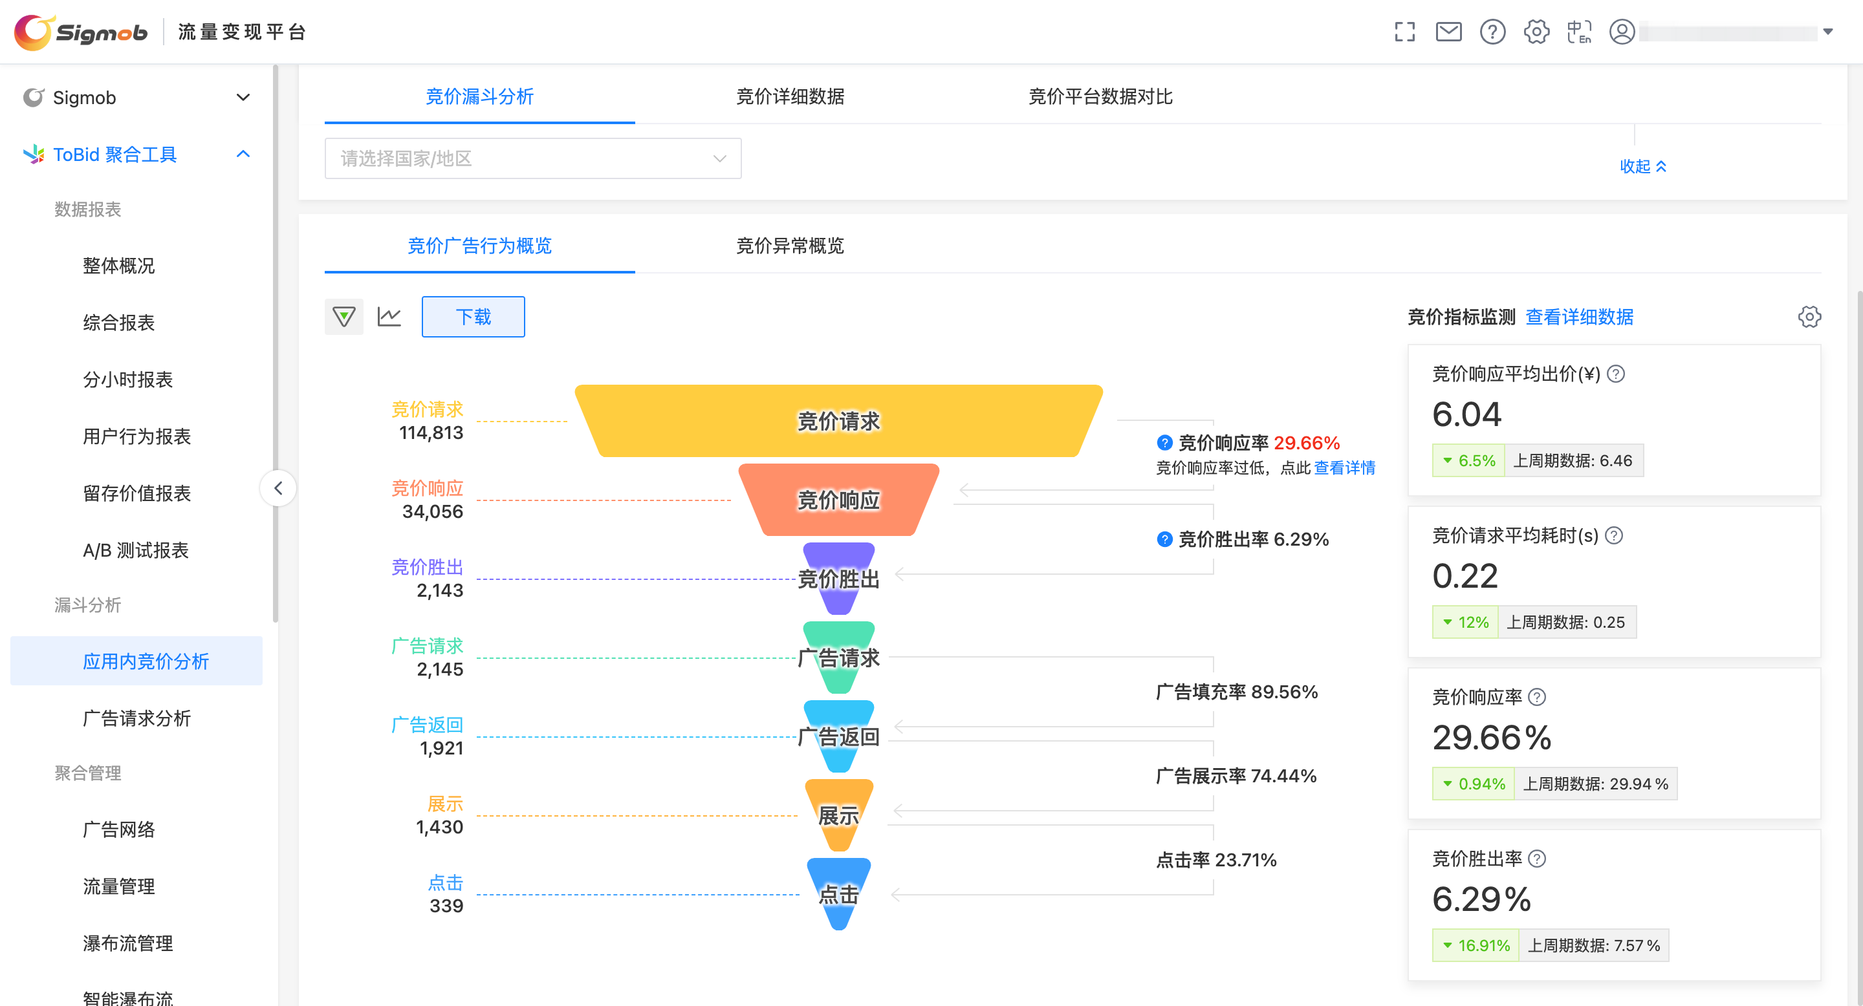Click help icon beside 竞价响应平均出价
The height and width of the screenshot is (1006, 1863).
coord(1616,374)
